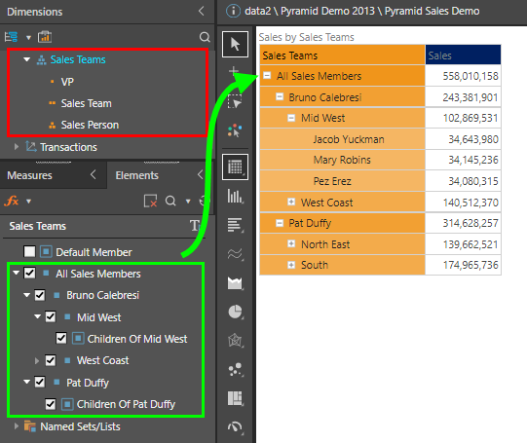
Task: Collapse the Pat Duffy row in grid
Action: 280,223
